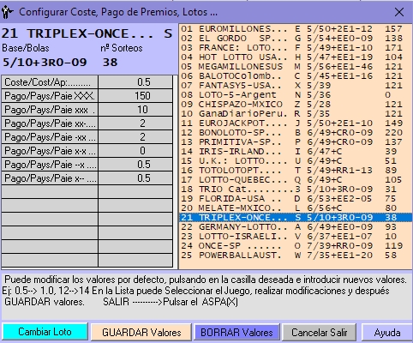Viewport: 413px width, 343px height.
Task: Open Ayuda help
Action: pyautogui.click(x=387, y=333)
